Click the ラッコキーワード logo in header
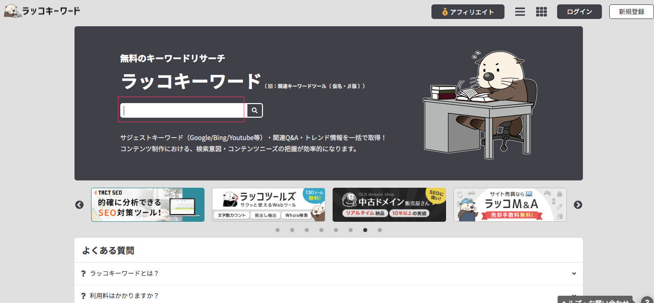Screen dimensions: 654x303 (42, 11)
